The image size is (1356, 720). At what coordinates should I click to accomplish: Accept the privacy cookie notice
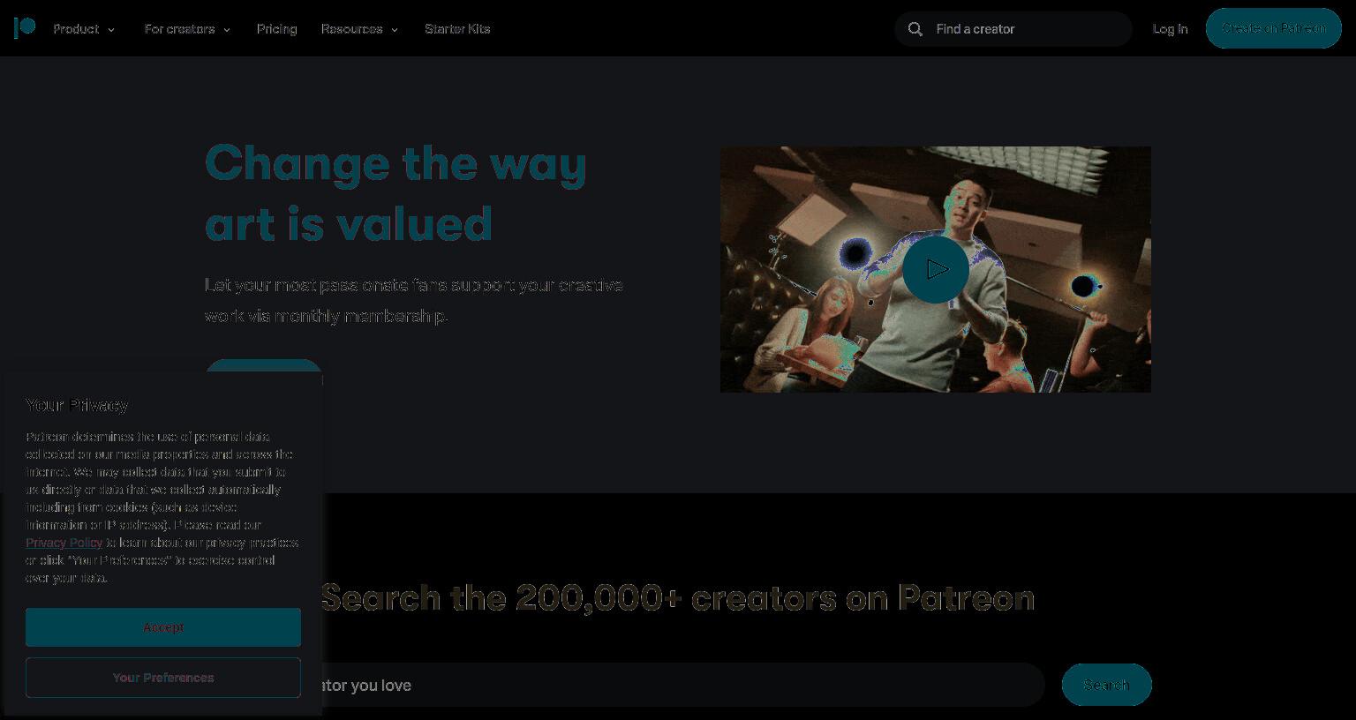(163, 627)
